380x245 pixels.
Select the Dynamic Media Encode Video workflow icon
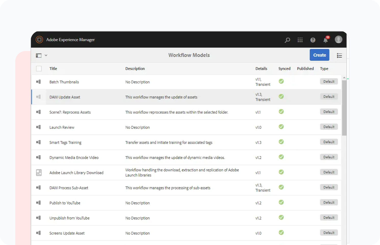coord(39,157)
